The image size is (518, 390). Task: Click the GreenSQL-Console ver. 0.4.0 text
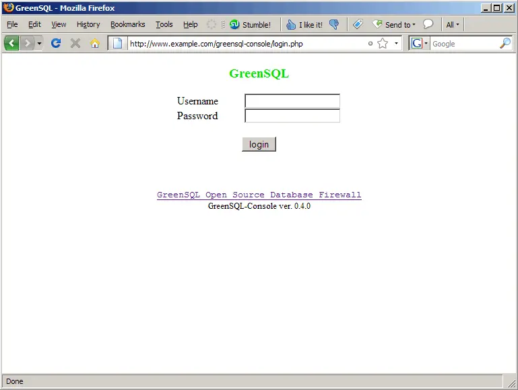259,206
